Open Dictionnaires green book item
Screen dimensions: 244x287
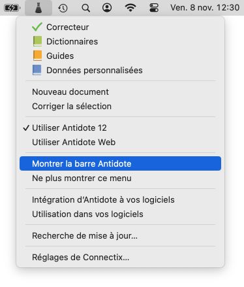tap(120, 42)
